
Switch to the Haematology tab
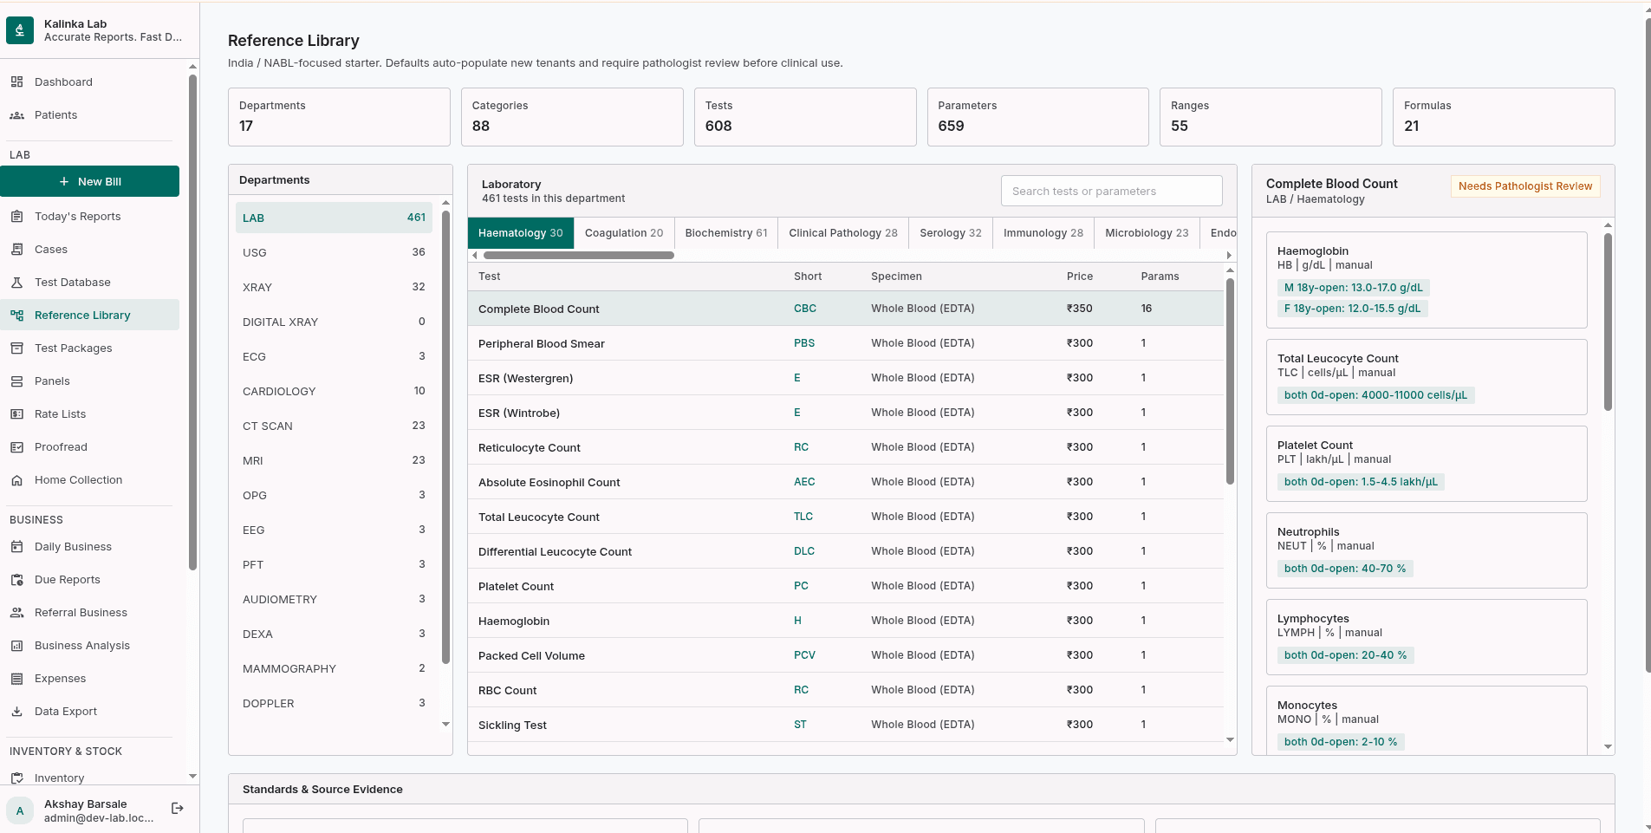click(x=520, y=232)
